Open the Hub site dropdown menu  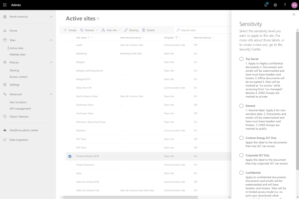(x=111, y=30)
